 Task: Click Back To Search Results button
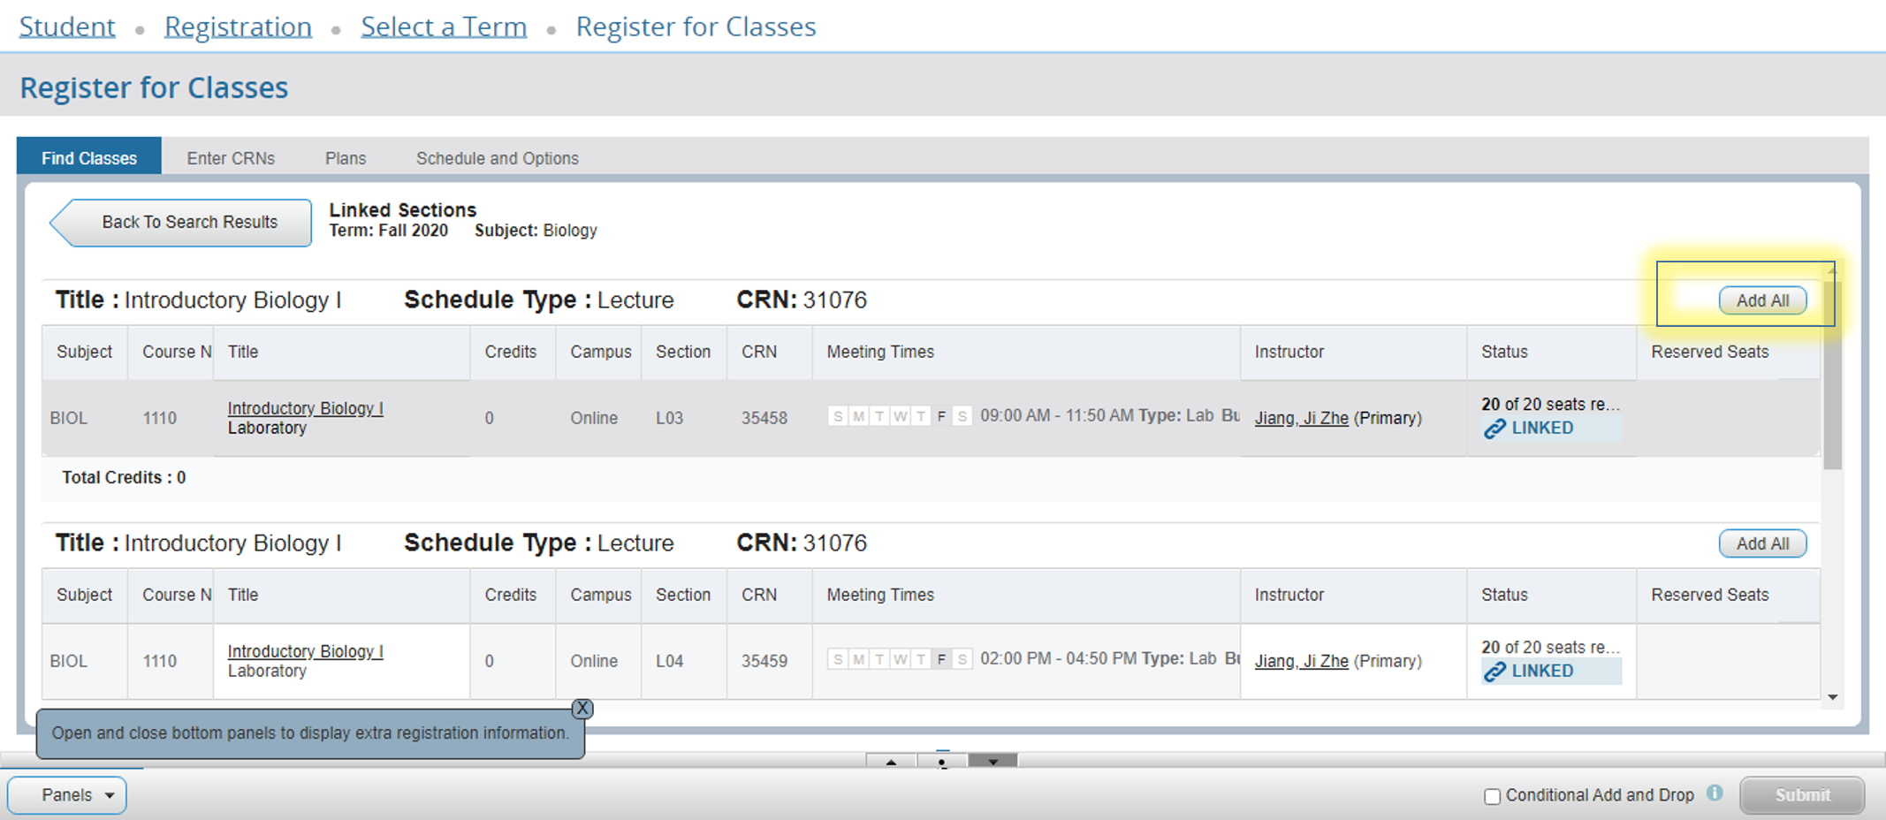coord(182,222)
